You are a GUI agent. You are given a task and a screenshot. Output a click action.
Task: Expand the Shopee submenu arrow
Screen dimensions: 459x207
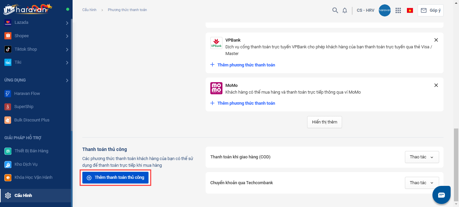click(x=67, y=36)
